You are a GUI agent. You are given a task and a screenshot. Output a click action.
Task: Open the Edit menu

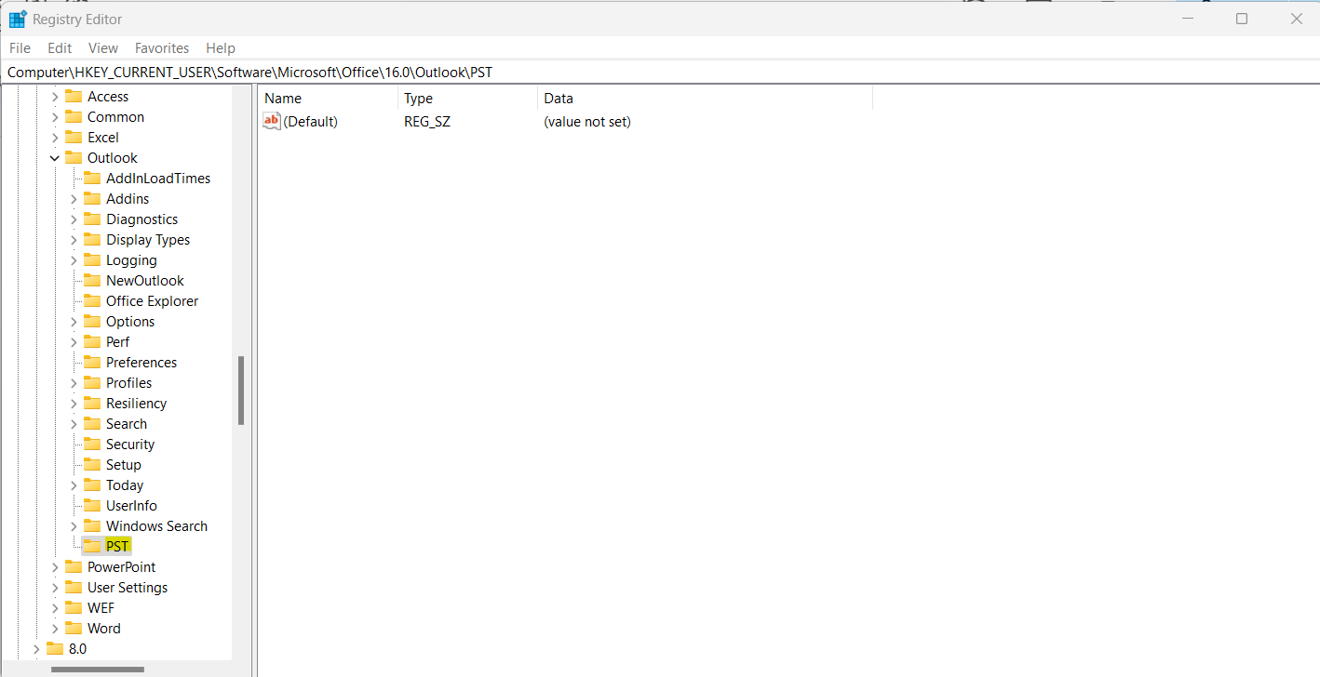point(60,47)
